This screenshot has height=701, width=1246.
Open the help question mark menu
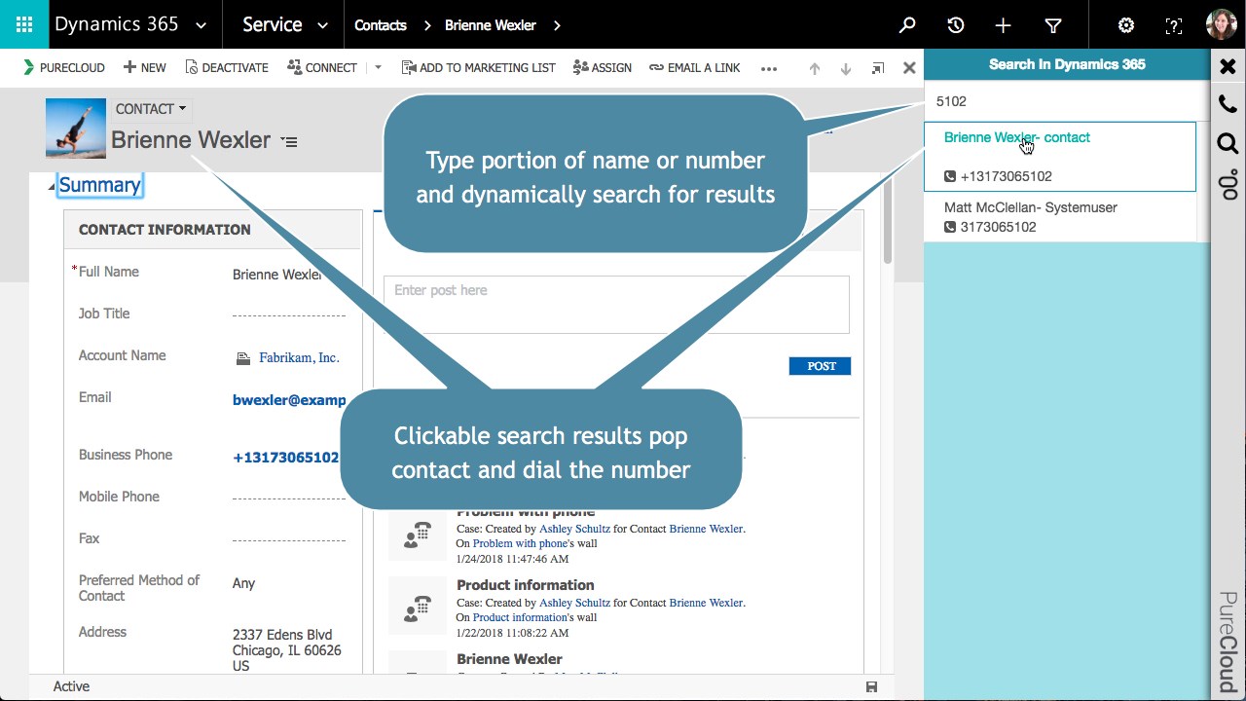tap(1174, 25)
